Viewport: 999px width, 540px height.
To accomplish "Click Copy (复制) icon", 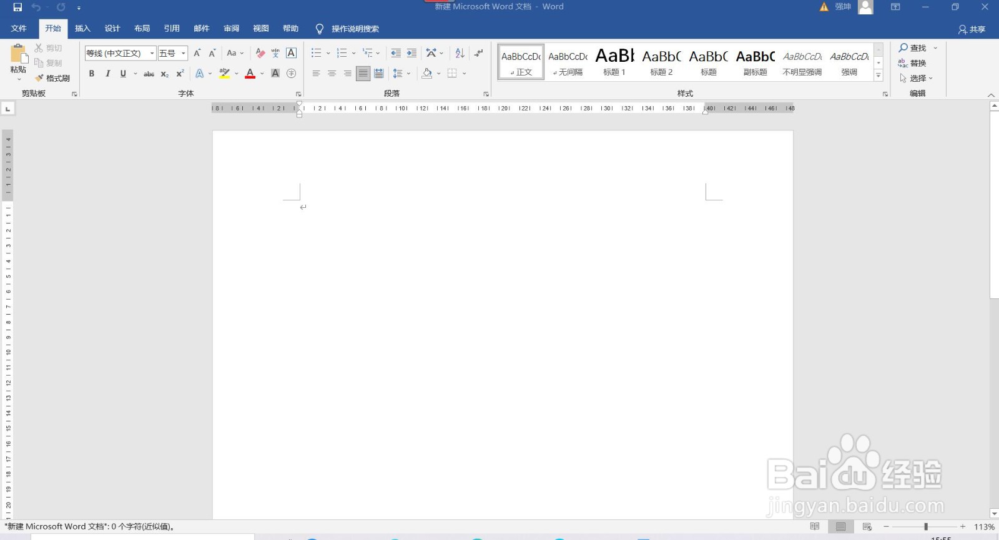I will coord(39,63).
